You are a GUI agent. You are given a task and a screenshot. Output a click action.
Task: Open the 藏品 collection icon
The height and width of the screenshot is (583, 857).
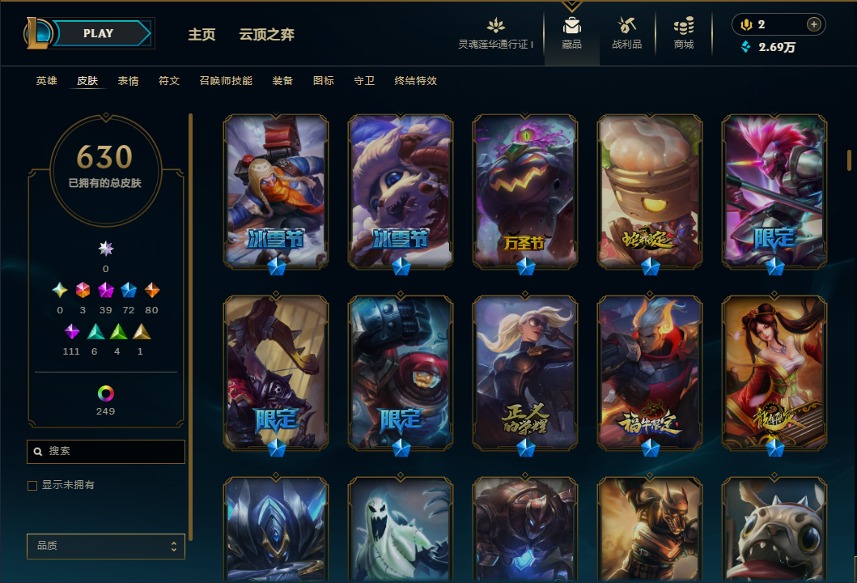tap(571, 26)
